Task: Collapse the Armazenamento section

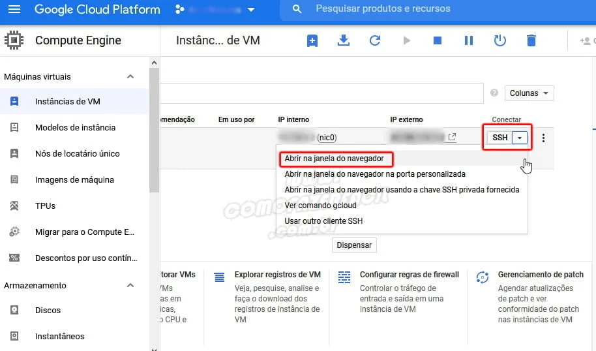Action: tap(130, 285)
